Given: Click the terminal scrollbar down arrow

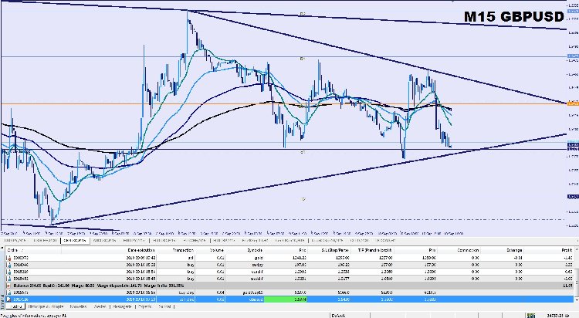Looking at the screenshot, I should coord(576,300).
